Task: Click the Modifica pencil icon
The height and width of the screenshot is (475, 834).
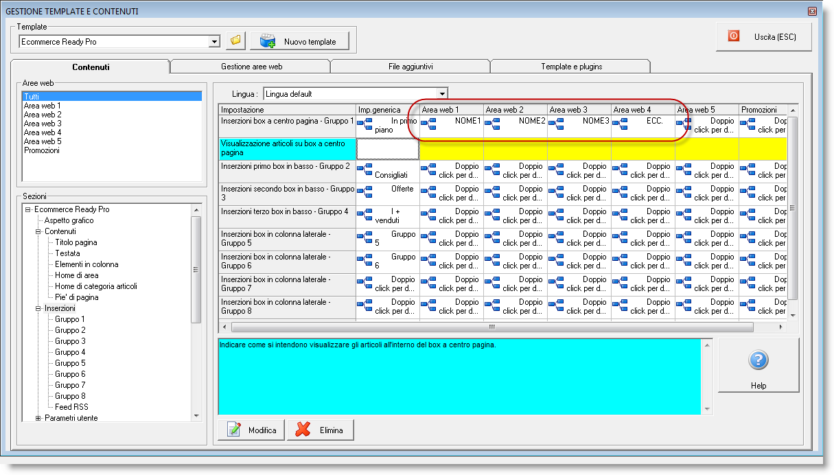Action: point(235,430)
